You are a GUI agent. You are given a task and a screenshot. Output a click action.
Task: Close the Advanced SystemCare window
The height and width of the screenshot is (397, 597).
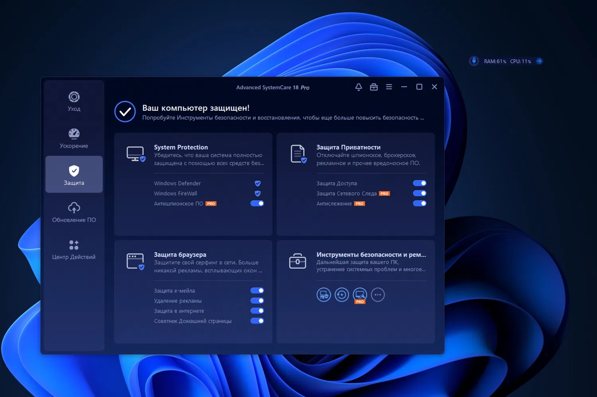pyautogui.click(x=435, y=87)
